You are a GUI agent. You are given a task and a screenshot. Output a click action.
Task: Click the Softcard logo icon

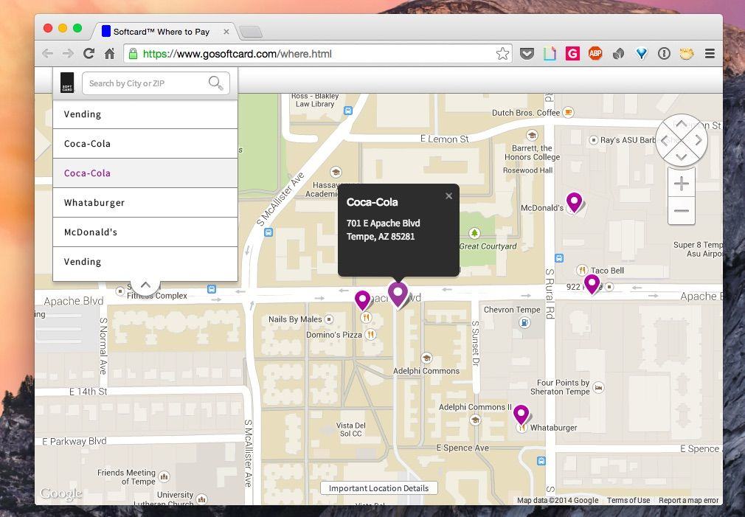[67, 83]
